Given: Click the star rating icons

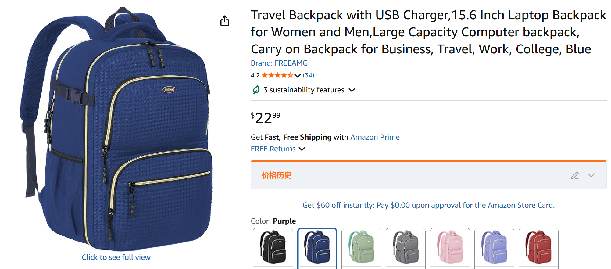Looking at the screenshot, I should [x=277, y=75].
